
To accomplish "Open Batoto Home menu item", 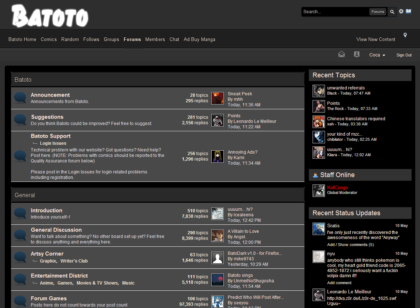I will [22, 39].
